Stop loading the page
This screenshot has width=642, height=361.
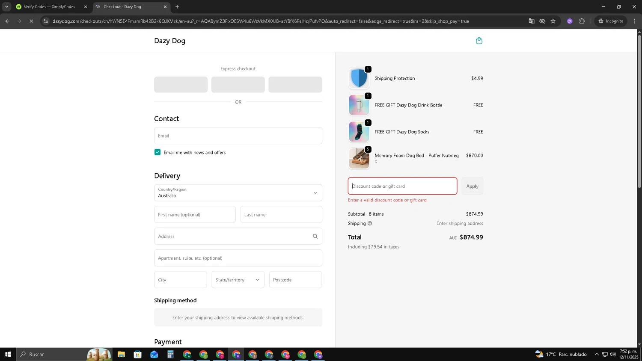(x=31, y=21)
